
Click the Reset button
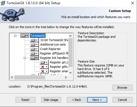tap(26, 100)
